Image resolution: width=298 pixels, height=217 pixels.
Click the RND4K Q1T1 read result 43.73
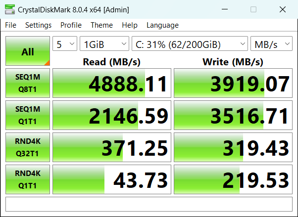coord(112,179)
